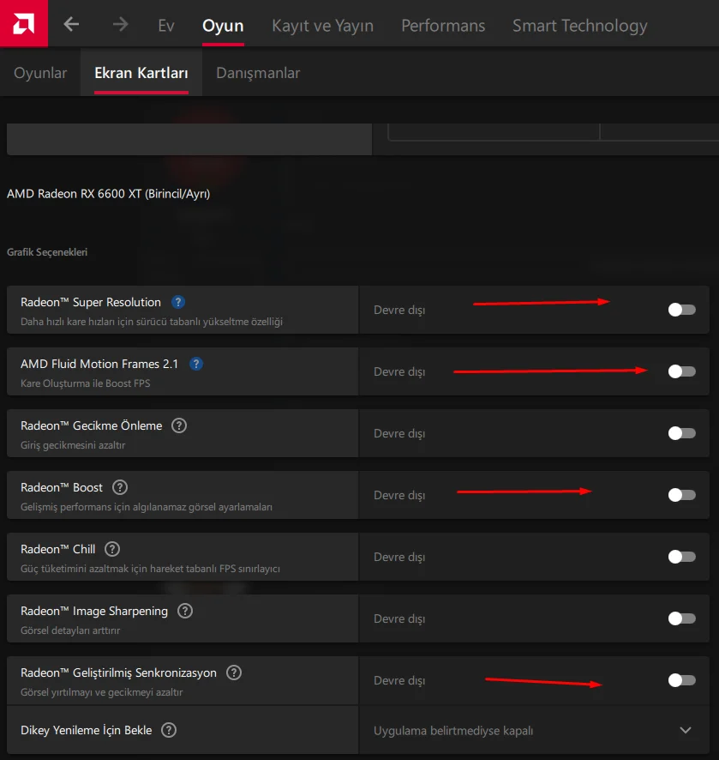Image resolution: width=719 pixels, height=760 pixels.
Task: Enable Radeon Image Sharpening switch
Action: pyautogui.click(x=681, y=618)
